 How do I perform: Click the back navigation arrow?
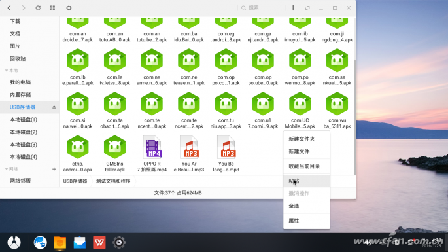coord(9,8)
